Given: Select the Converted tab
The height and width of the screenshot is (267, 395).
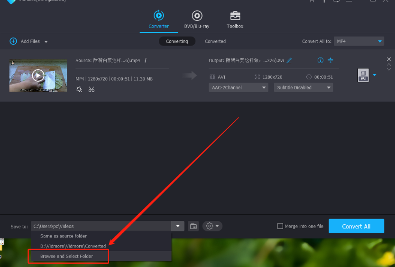Looking at the screenshot, I should tap(215, 41).
